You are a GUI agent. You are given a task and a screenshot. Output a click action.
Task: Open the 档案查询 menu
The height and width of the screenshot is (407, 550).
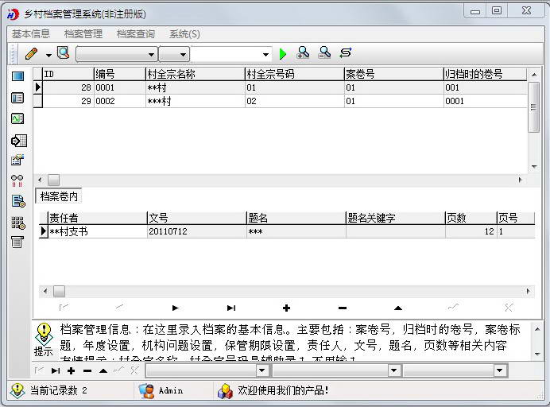click(136, 34)
